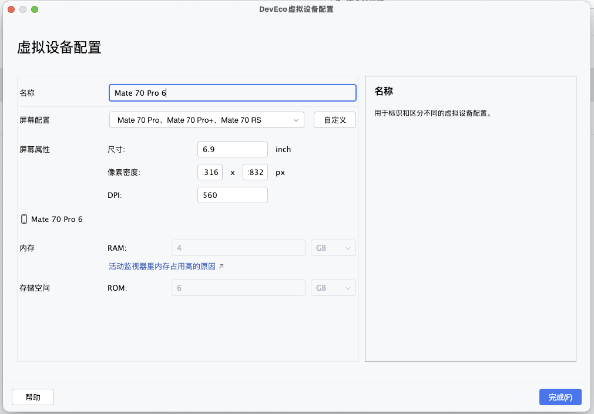Click the ROM value field
The image size is (594, 414).
(x=239, y=288)
